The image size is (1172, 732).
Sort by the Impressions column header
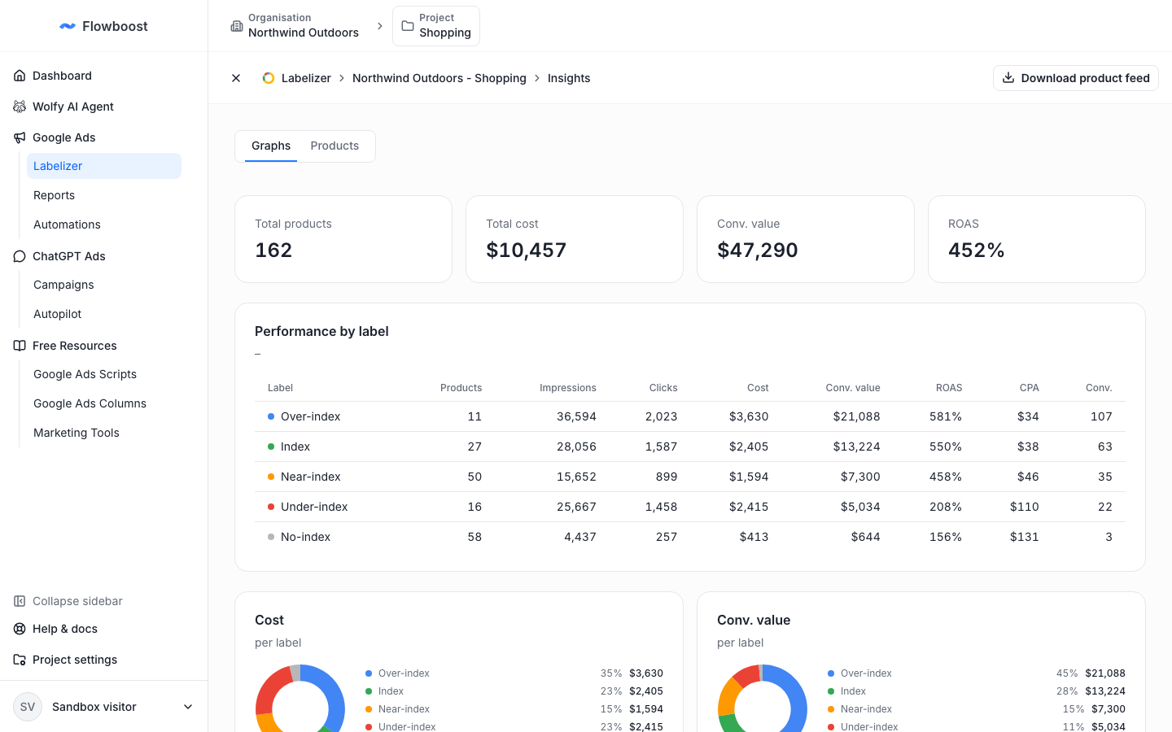568,388
